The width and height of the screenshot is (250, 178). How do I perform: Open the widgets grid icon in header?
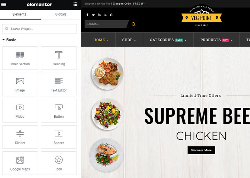(x=76, y=4)
